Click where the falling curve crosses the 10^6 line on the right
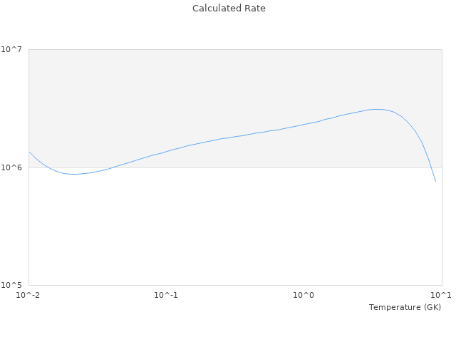Image resolution: width=456 pixels, height=342 pixels. click(431, 167)
